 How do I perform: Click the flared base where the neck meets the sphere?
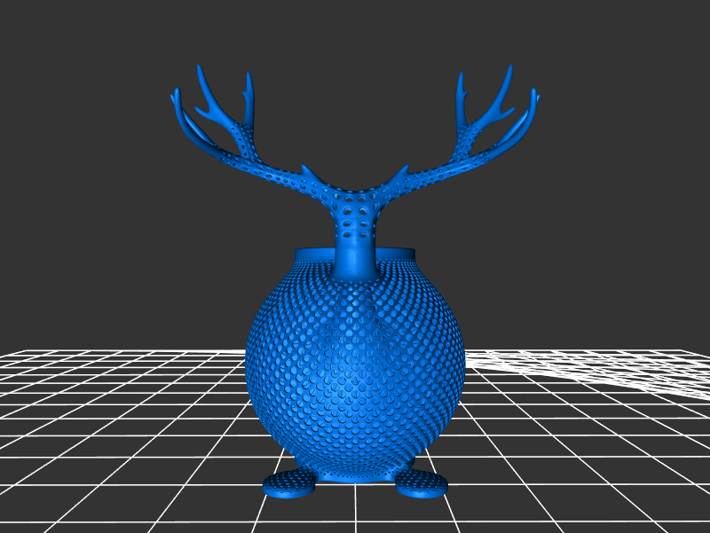(x=355, y=266)
